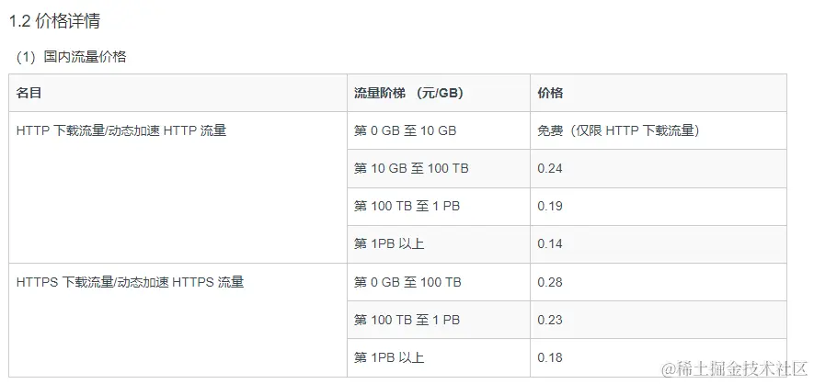814x384 pixels.
Task: Click the 0.24 price value
Action: pyautogui.click(x=550, y=168)
